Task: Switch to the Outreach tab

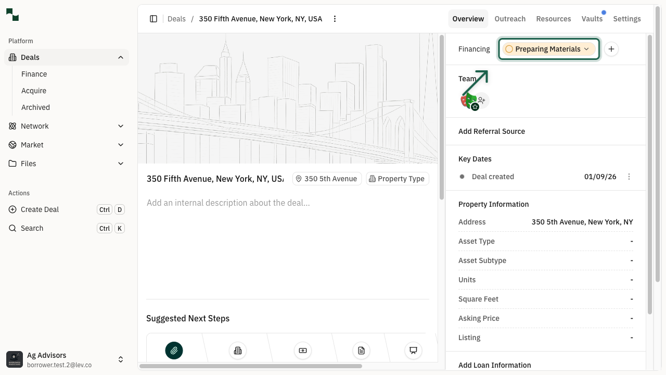Action: click(510, 19)
